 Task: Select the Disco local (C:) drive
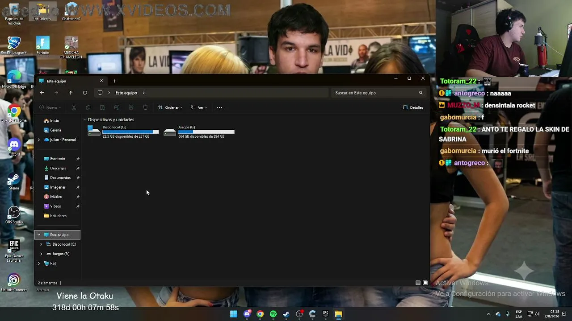click(123, 132)
